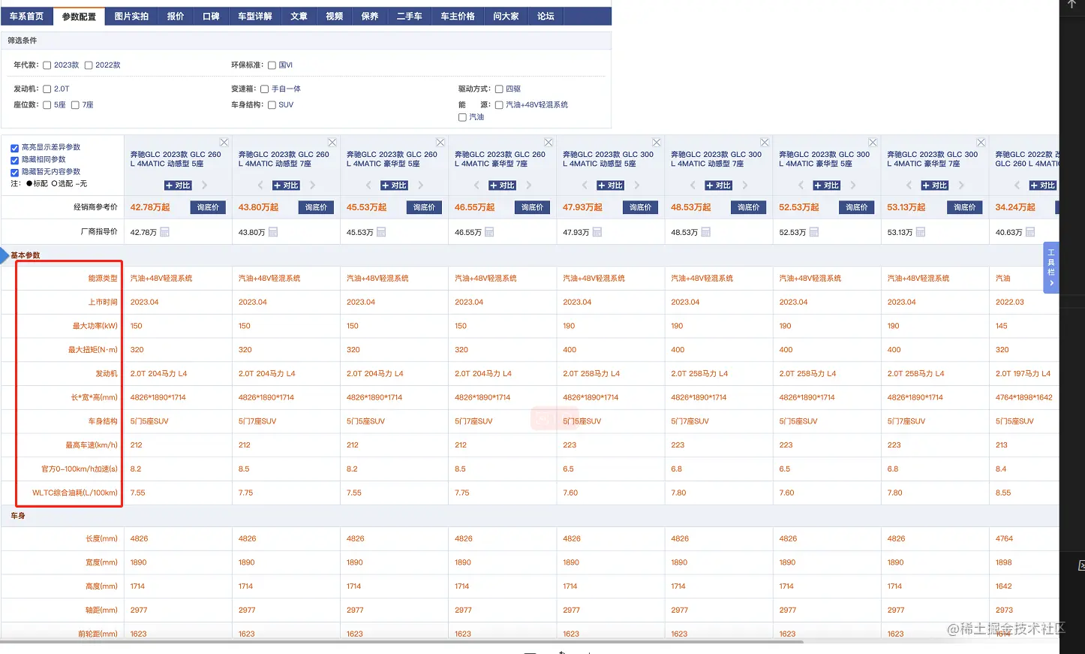Click the 34.24万起 dealer price

click(1015, 207)
